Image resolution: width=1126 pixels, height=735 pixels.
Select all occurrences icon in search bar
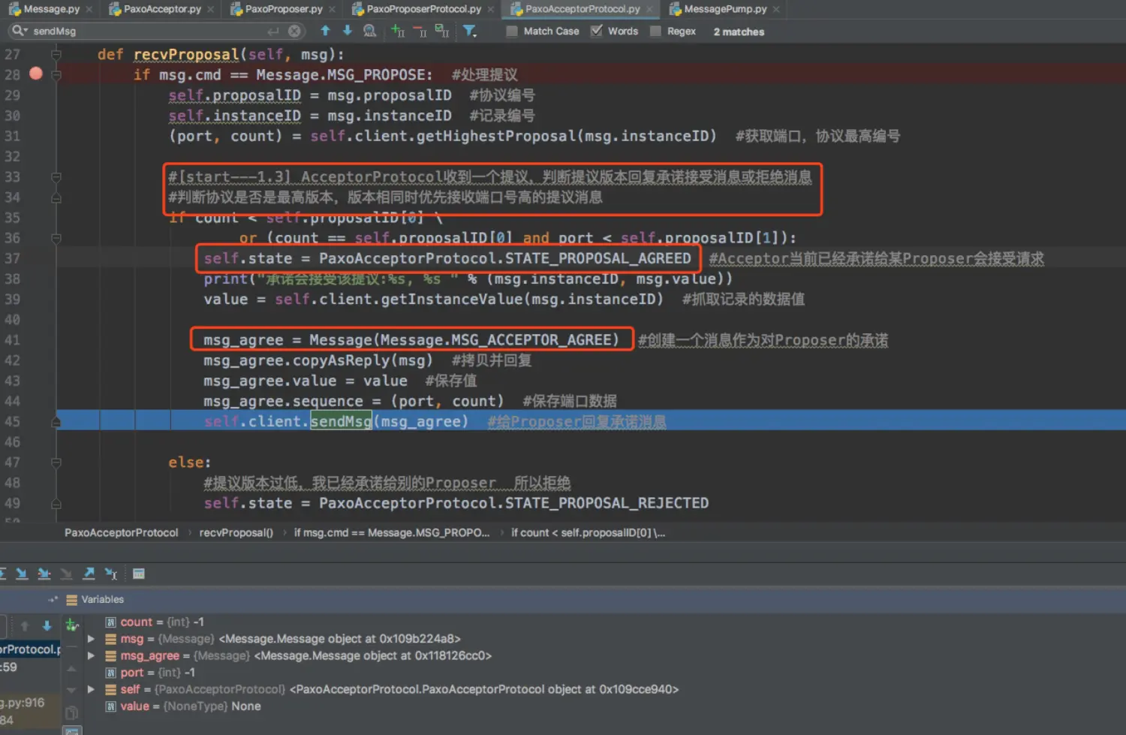(442, 31)
